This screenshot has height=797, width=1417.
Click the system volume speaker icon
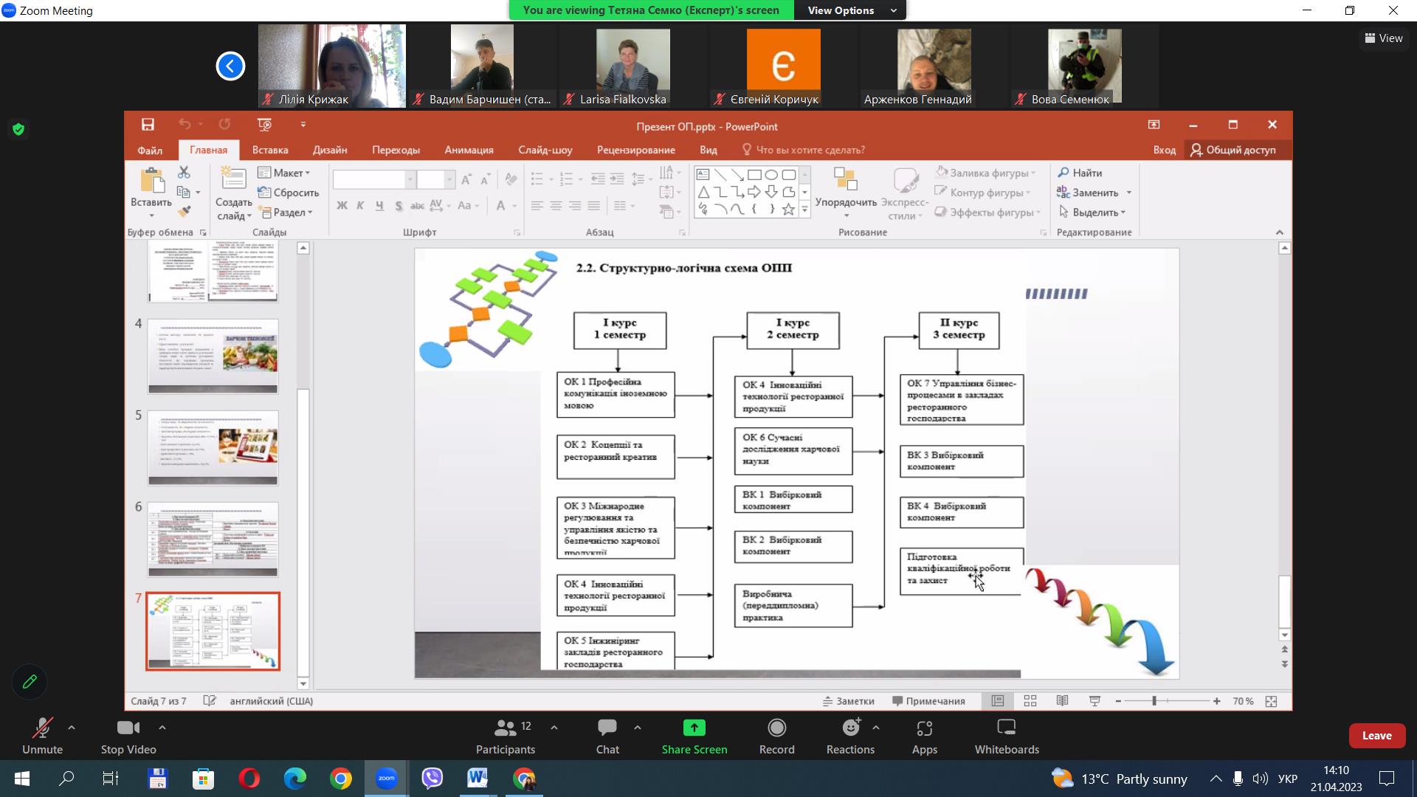tap(1261, 779)
